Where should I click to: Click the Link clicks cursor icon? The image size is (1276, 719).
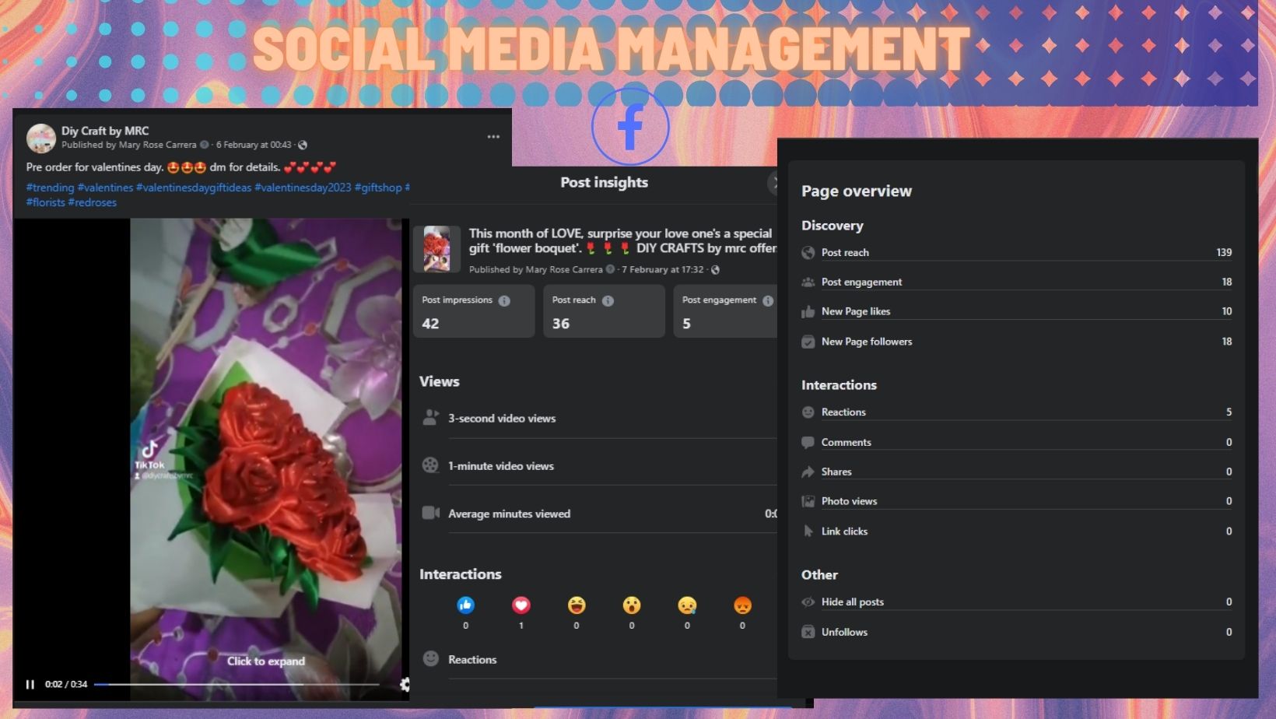click(808, 531)
